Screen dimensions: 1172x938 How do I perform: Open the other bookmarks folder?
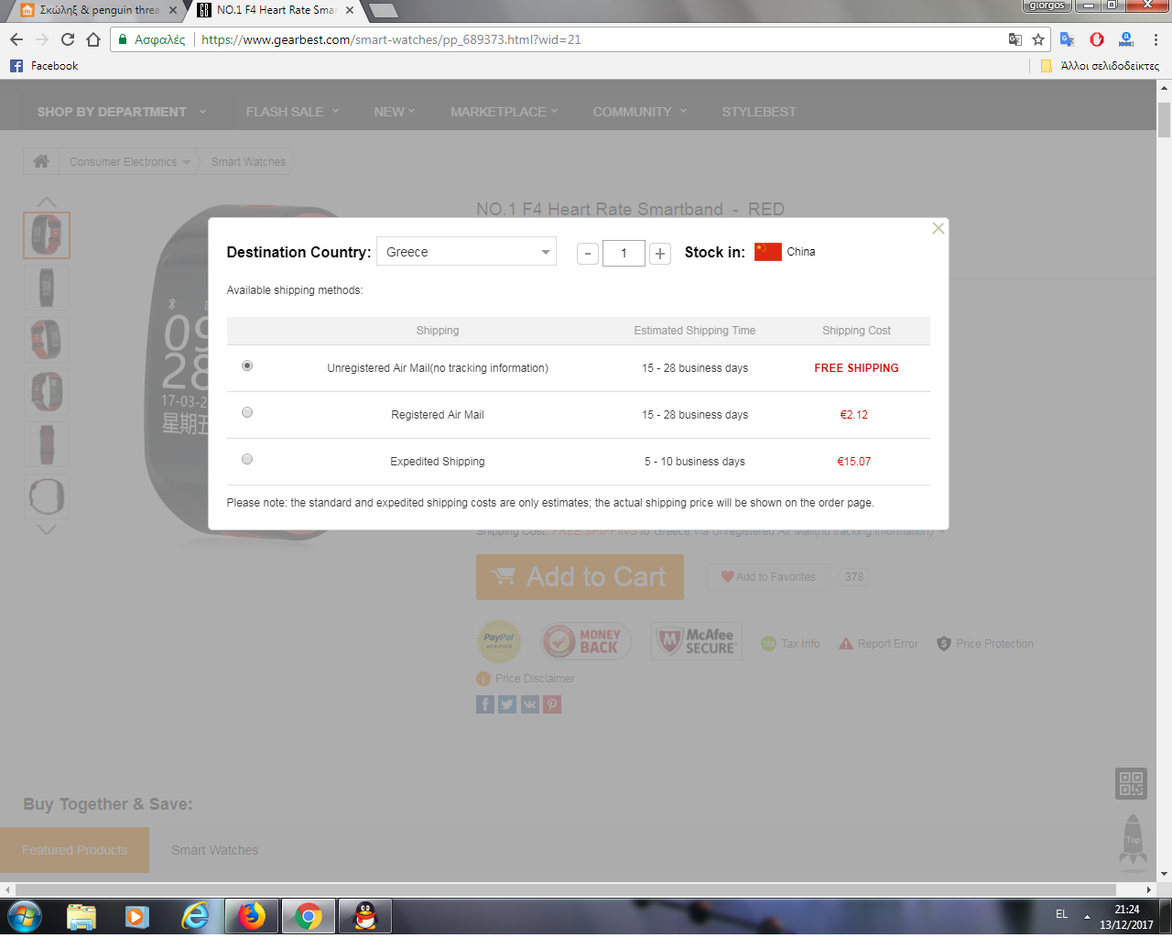point(1100,66)
